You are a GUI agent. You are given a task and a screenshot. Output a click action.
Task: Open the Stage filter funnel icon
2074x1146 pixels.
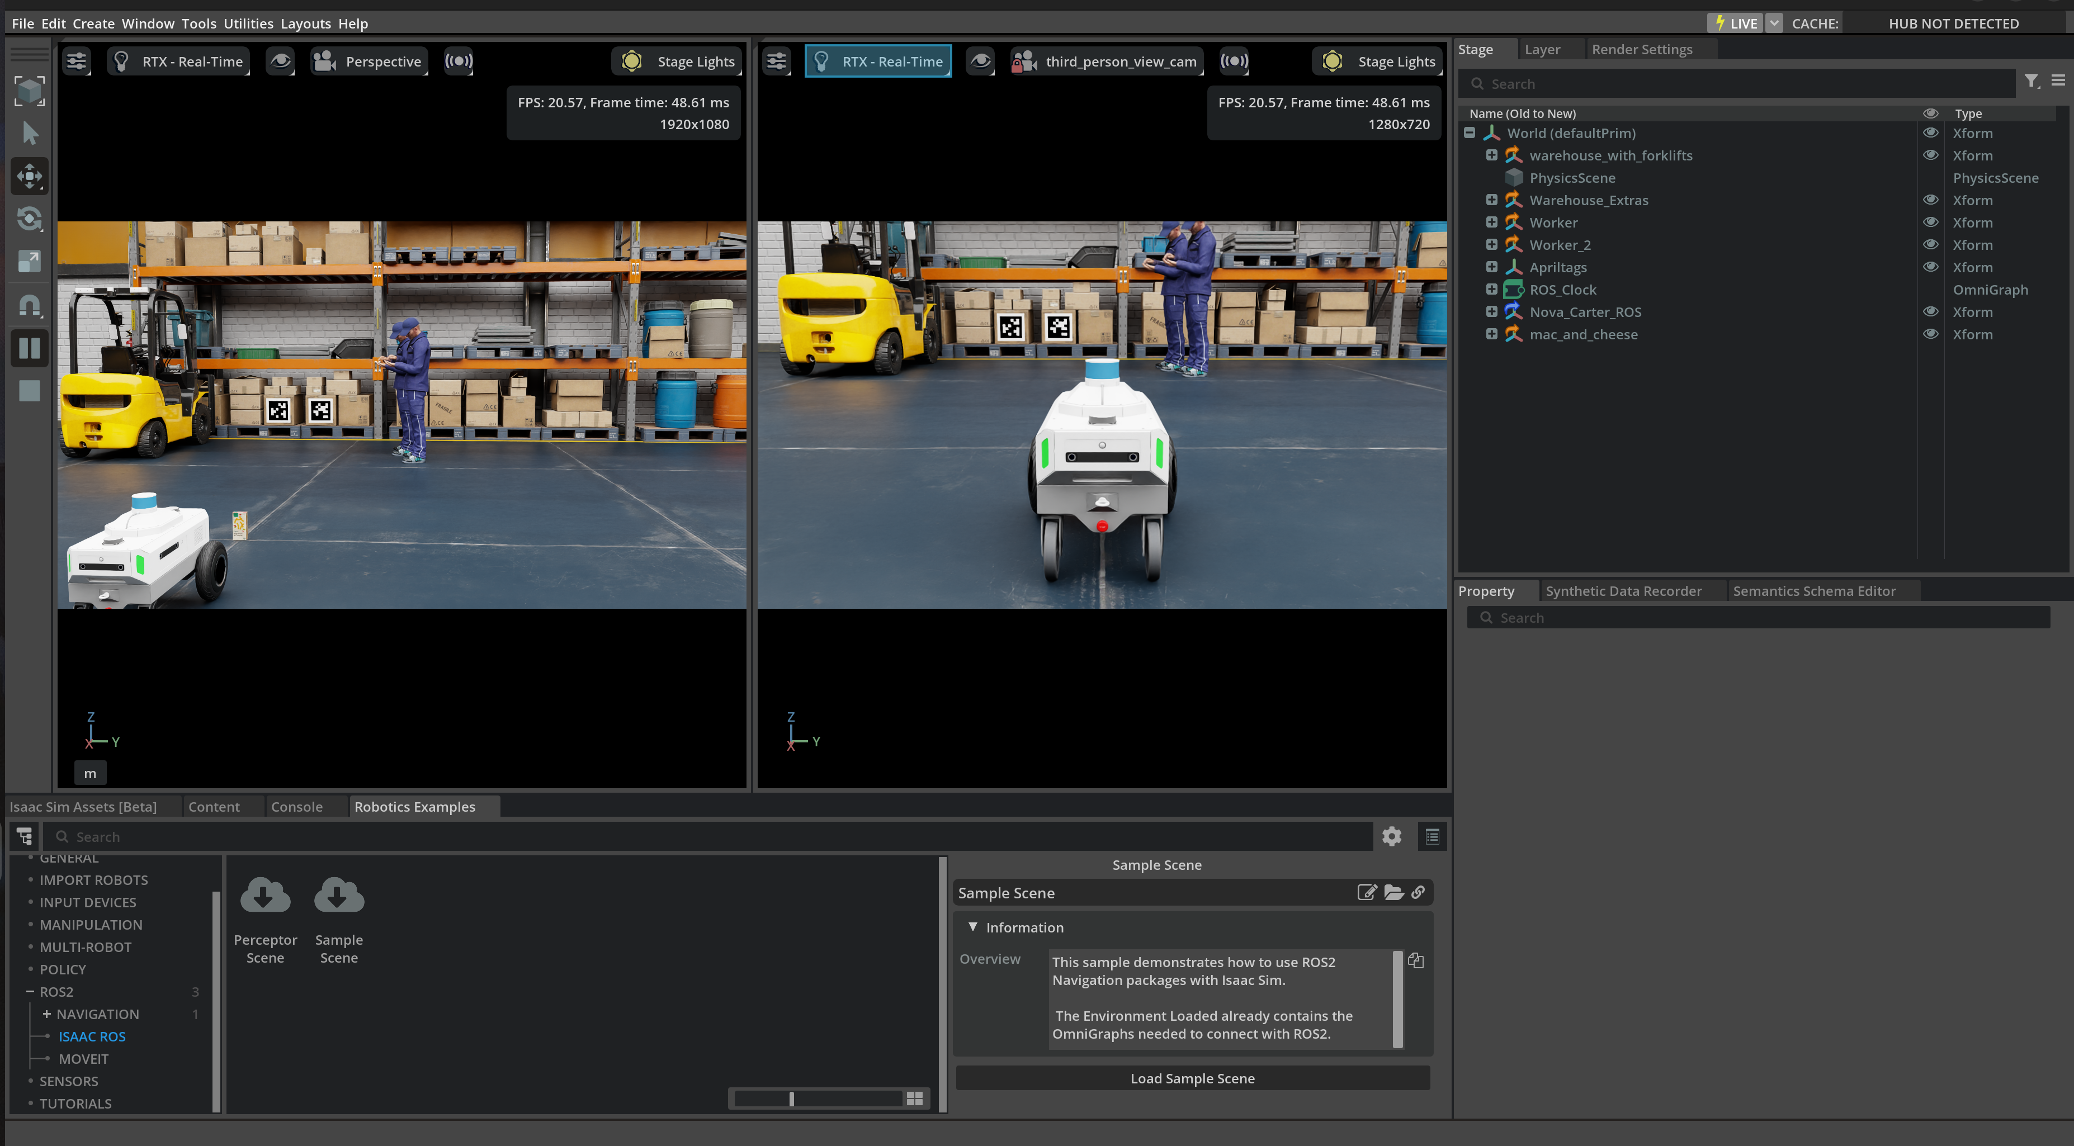pos(2032,81)
